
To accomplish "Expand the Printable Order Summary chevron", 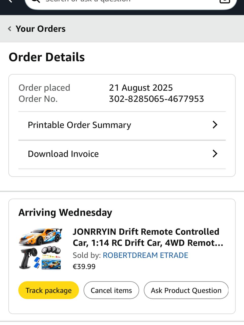I will click(215, 125).
